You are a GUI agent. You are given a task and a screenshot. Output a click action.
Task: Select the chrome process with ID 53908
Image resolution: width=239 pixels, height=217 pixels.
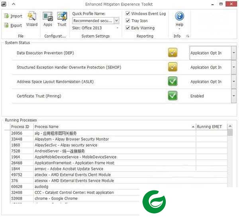coord(75,198)
